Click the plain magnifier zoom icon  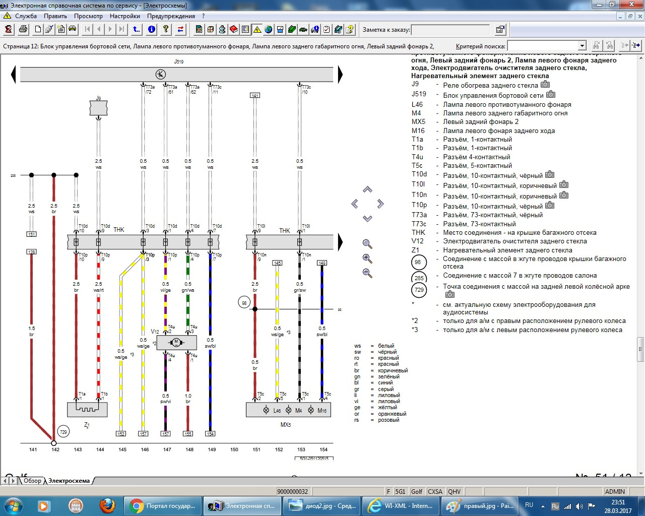[367, 244]
